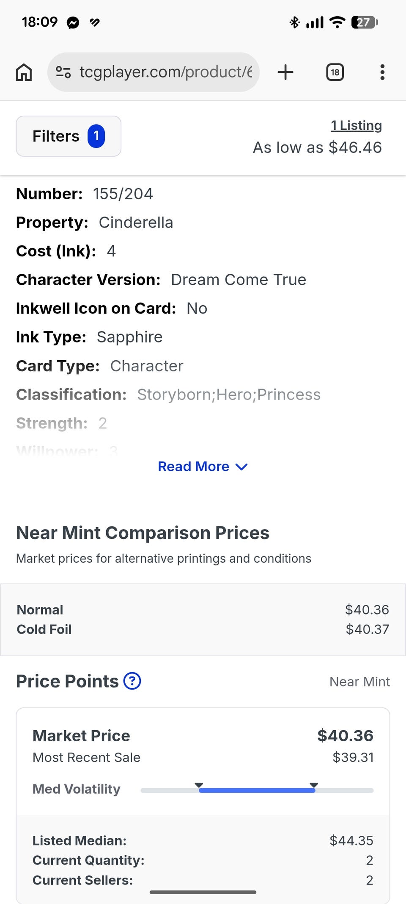Click left marker on volatility slider
This screenshot has width=406, height=904.
pyautogui.click(x=199, y=785)
